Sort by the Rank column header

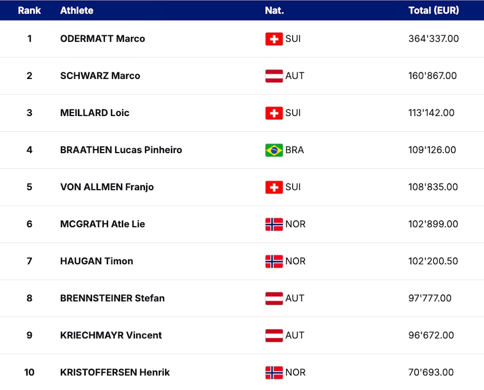29,10
